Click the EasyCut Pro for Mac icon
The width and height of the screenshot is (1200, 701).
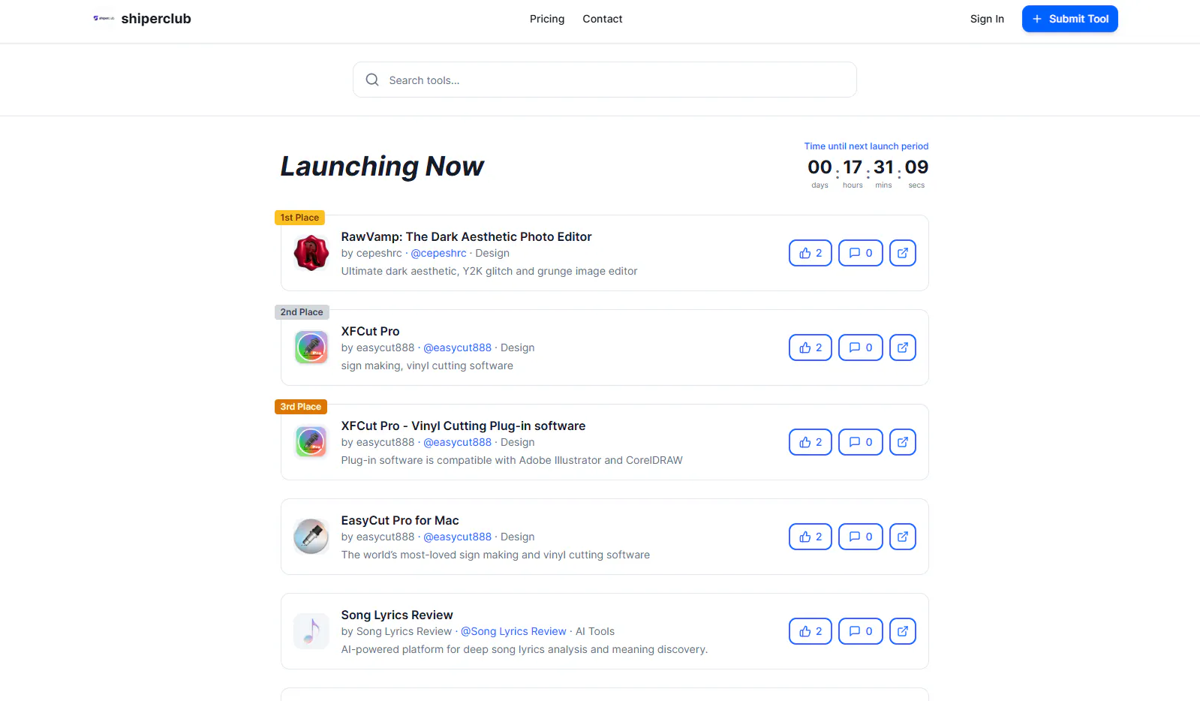(311, 537)
